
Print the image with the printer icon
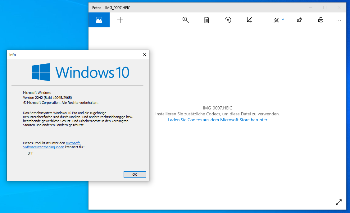[x=321, y=20]
